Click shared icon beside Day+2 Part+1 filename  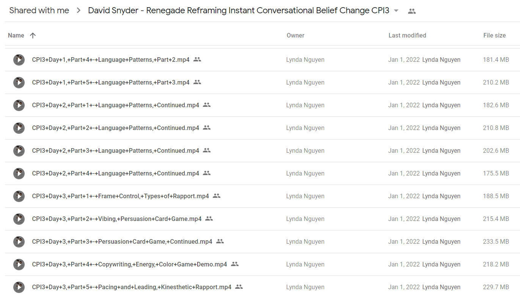[x=207, y=105]
